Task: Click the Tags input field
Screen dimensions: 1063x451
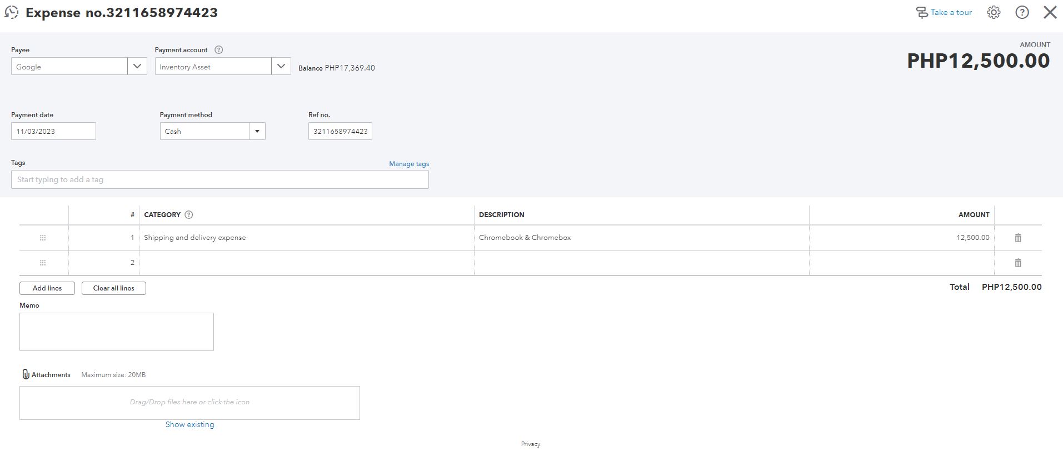Action: coord(219,179)
